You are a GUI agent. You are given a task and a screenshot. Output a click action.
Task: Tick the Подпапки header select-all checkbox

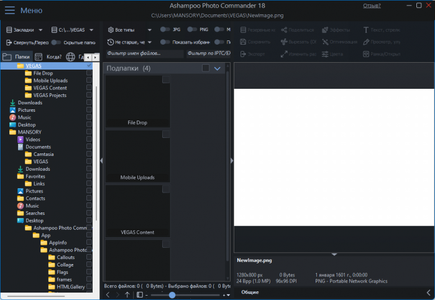coord(206,68)
